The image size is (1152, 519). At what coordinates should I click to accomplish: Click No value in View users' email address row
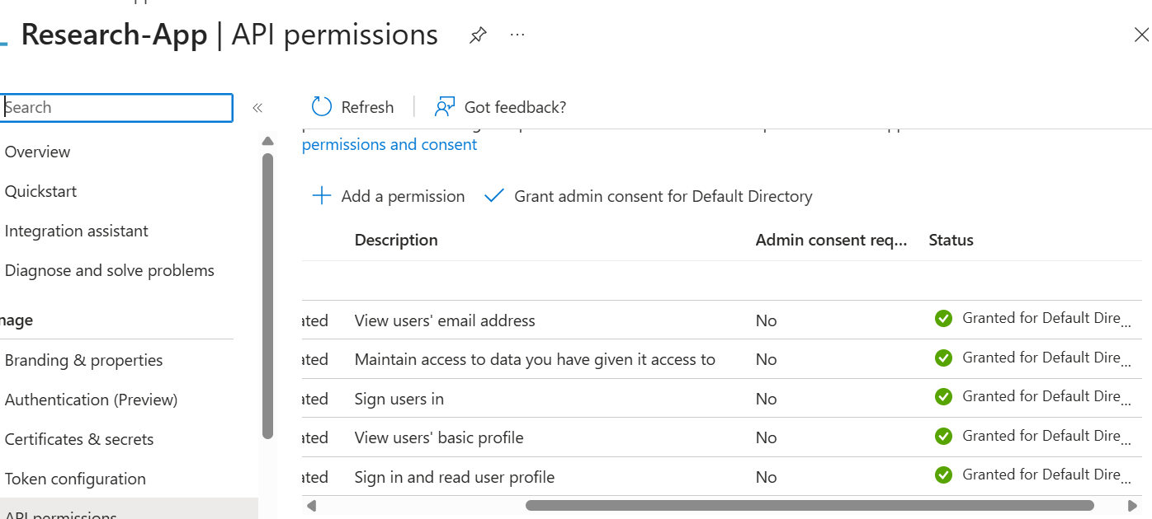pos(766,320)
